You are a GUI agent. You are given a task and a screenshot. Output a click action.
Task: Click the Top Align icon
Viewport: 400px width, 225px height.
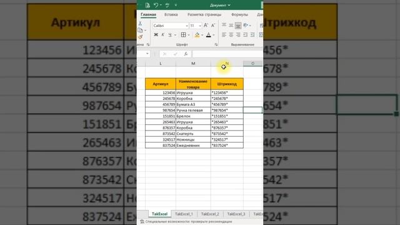(224, 25)
